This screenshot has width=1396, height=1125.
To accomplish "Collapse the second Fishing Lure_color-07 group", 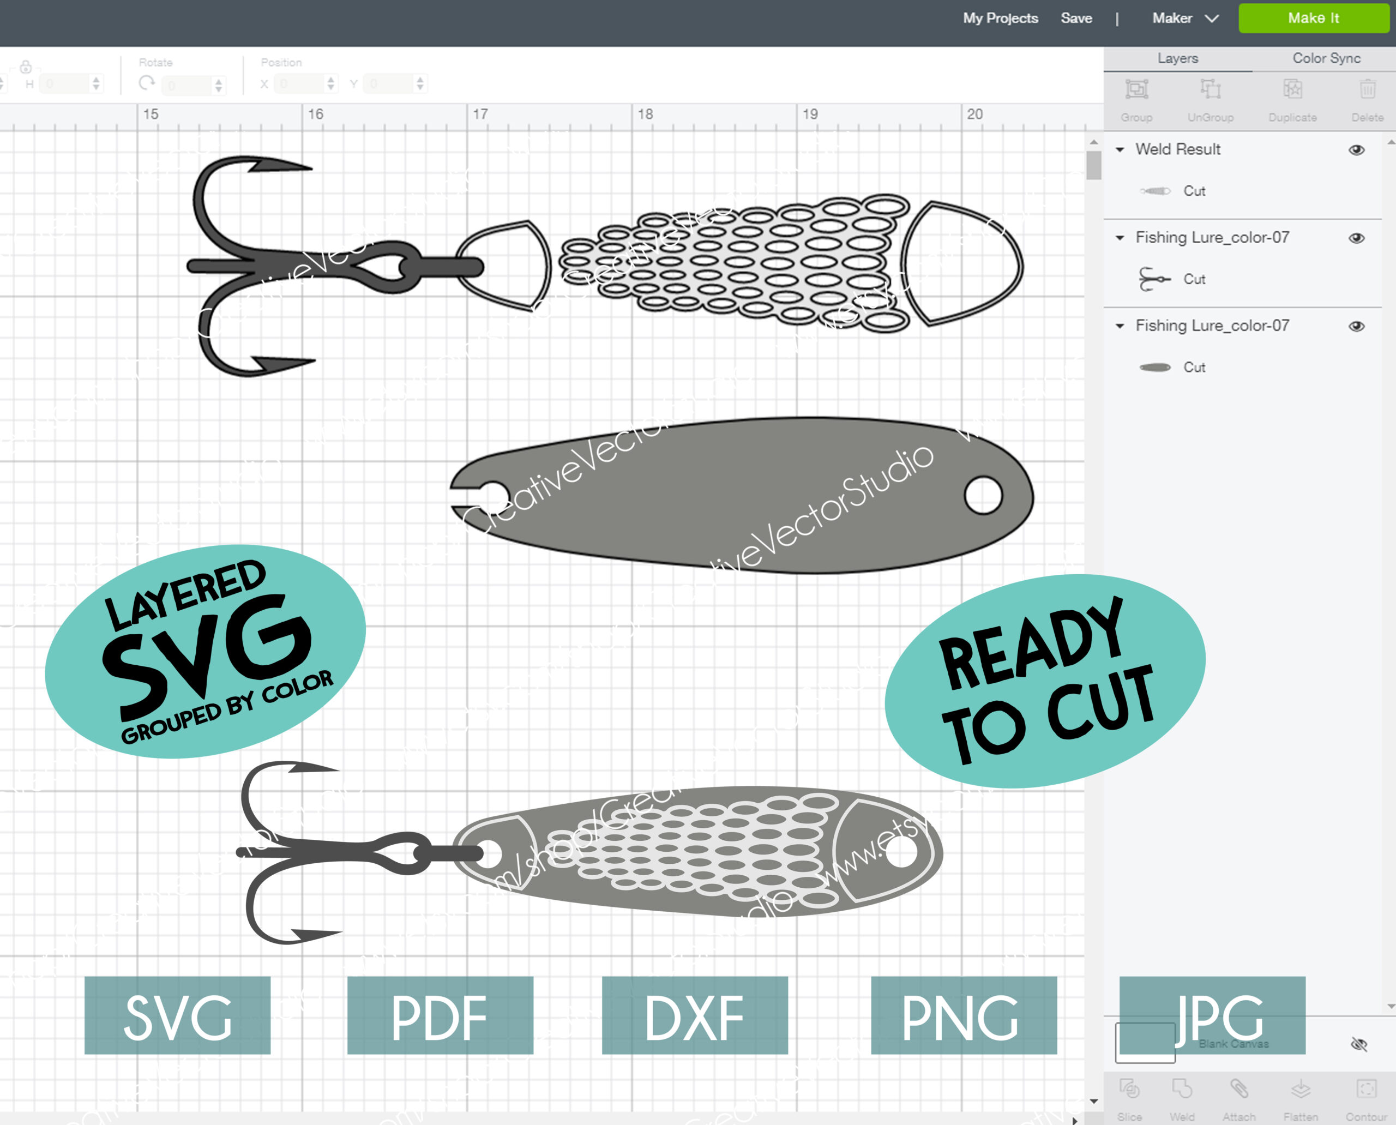I will click(x=1120, y=326).
